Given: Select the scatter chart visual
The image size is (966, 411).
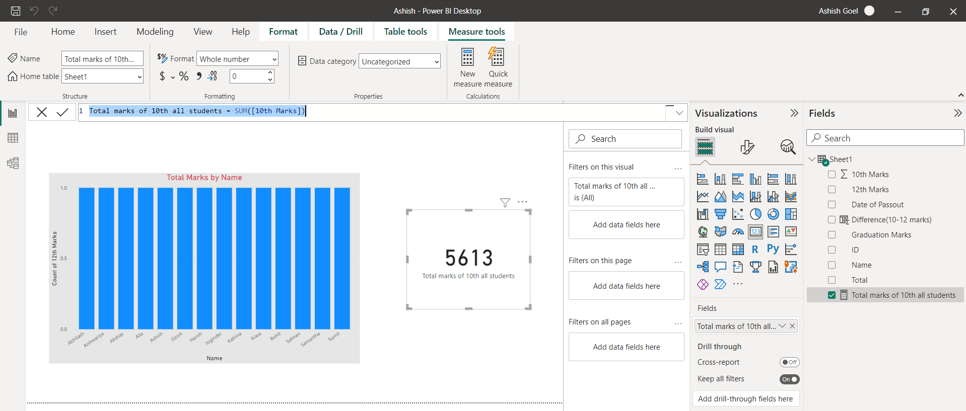Looking at the screenshot, I should (738, 214).
